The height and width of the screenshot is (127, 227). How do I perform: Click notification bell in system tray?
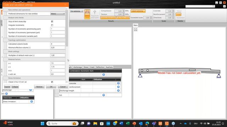point(223,123)
